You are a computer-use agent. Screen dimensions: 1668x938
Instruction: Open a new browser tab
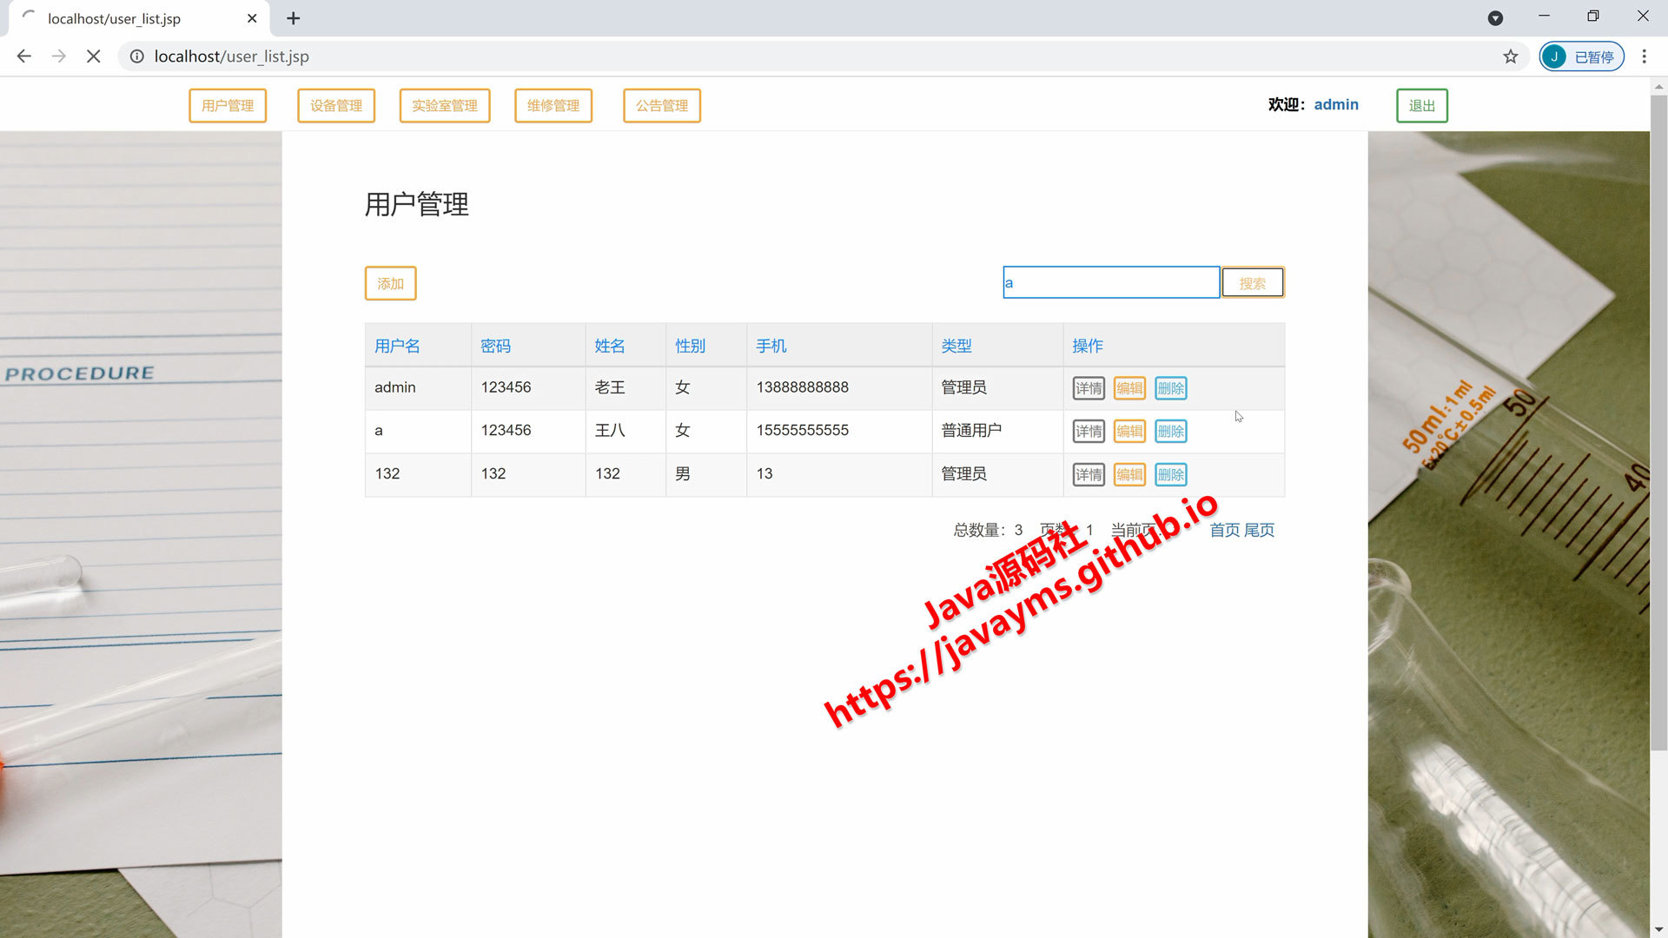(x=294, y=18)
